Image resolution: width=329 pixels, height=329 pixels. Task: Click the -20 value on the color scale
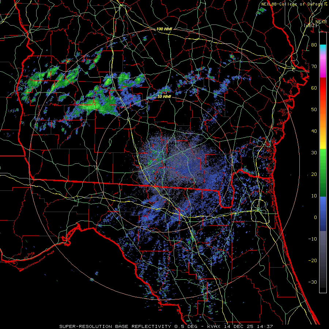point(313,261)
